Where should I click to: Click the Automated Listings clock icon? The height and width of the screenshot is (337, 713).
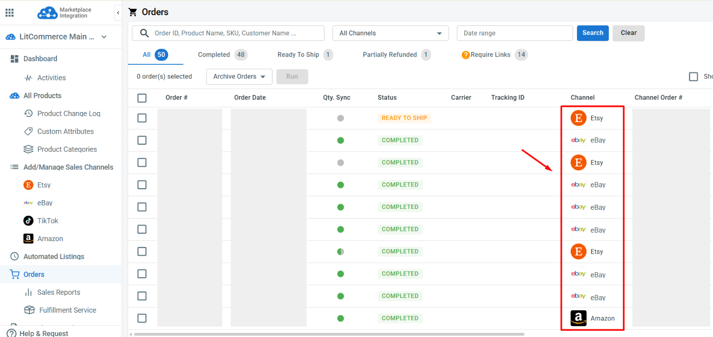14,257
